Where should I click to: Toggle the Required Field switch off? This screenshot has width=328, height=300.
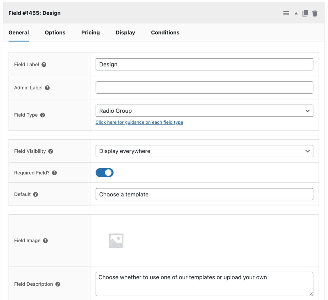coord(104,173)
